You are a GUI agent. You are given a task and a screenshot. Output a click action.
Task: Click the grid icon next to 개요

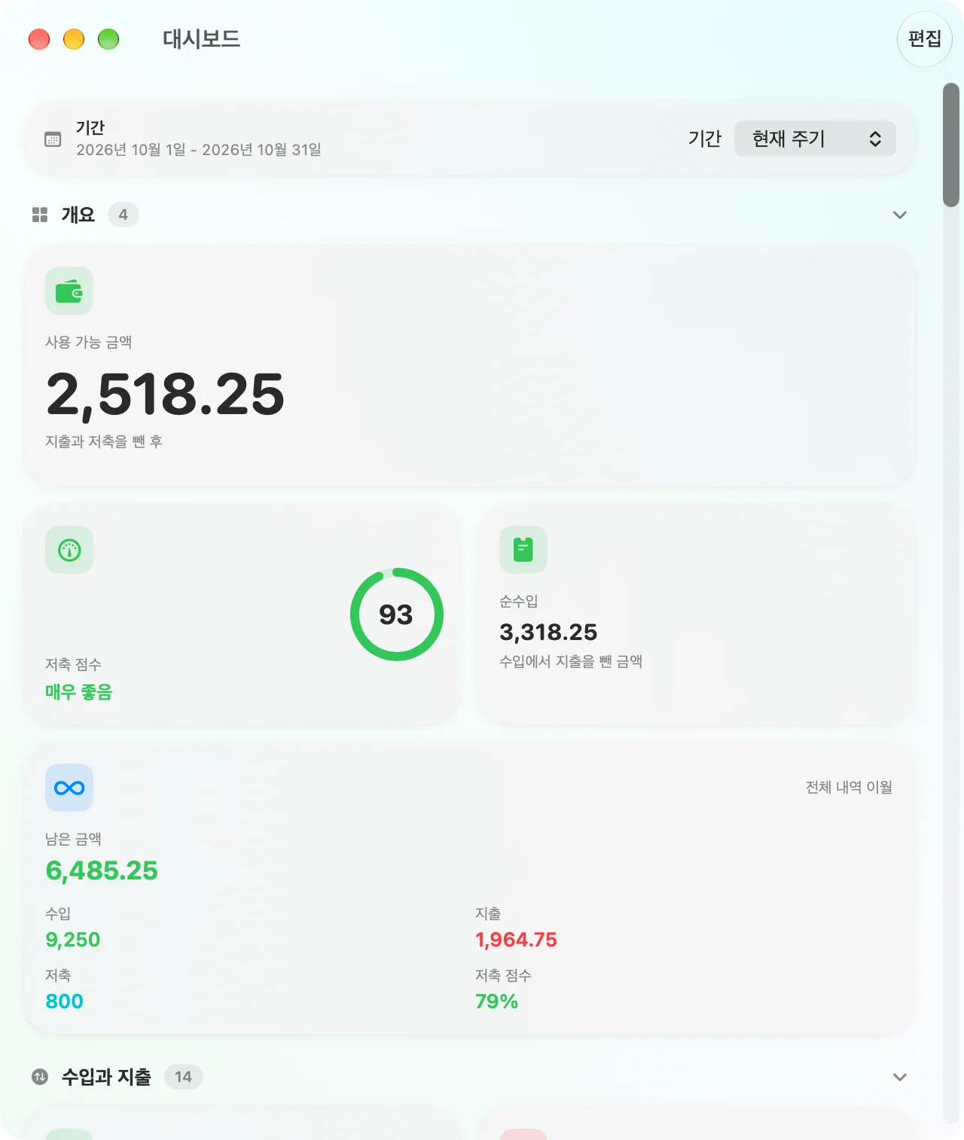tap(40, 215)
